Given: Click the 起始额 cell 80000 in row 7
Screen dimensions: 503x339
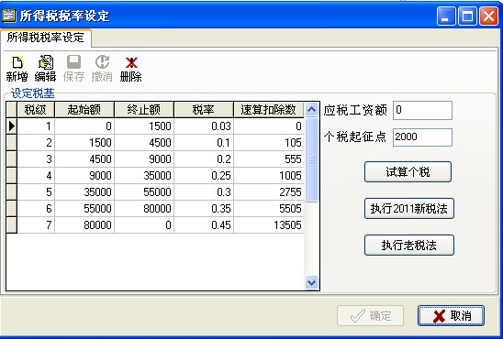Looking at the screenshot, I should 84,225.
